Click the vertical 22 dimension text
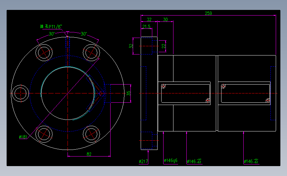The image size is (287, 176). [x=164, y=46]
